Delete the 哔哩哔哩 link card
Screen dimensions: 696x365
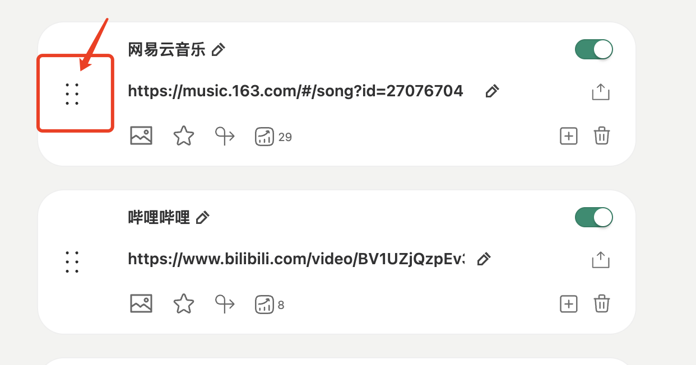tap(602, 304)
